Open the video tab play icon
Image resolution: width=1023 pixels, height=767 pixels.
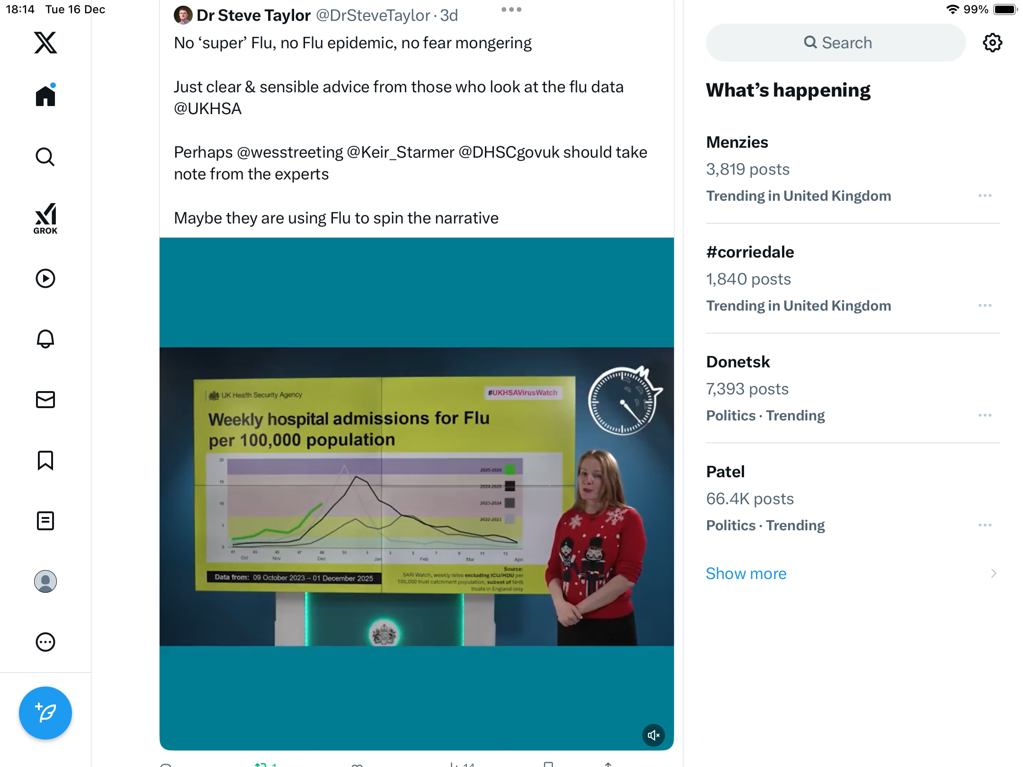[45, 278]
